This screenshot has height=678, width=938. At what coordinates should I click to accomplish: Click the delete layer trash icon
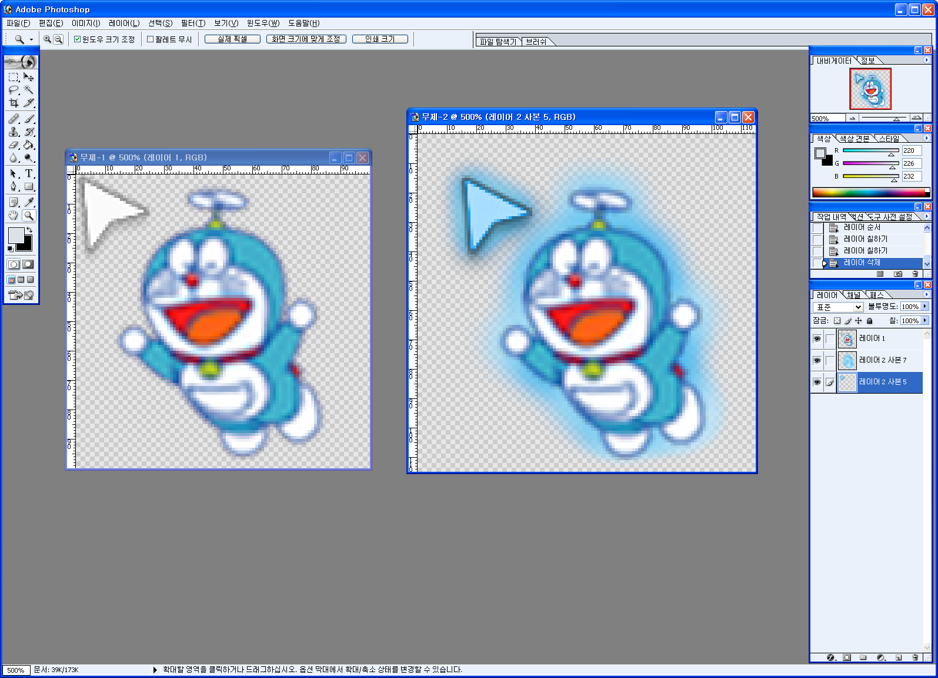914,657
